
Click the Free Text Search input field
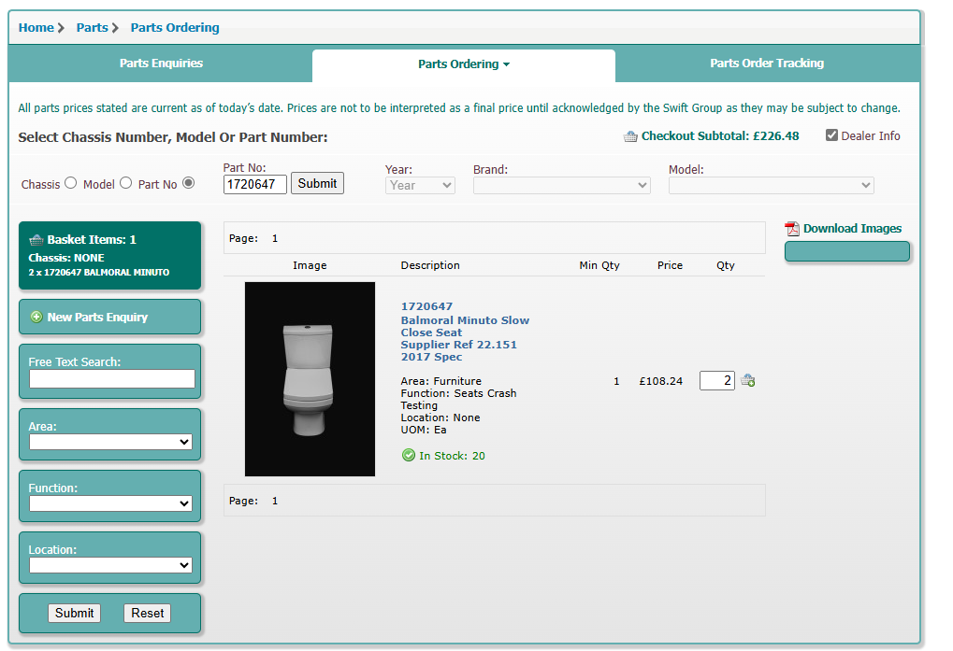pyautogui.click(x=112, y=379)
